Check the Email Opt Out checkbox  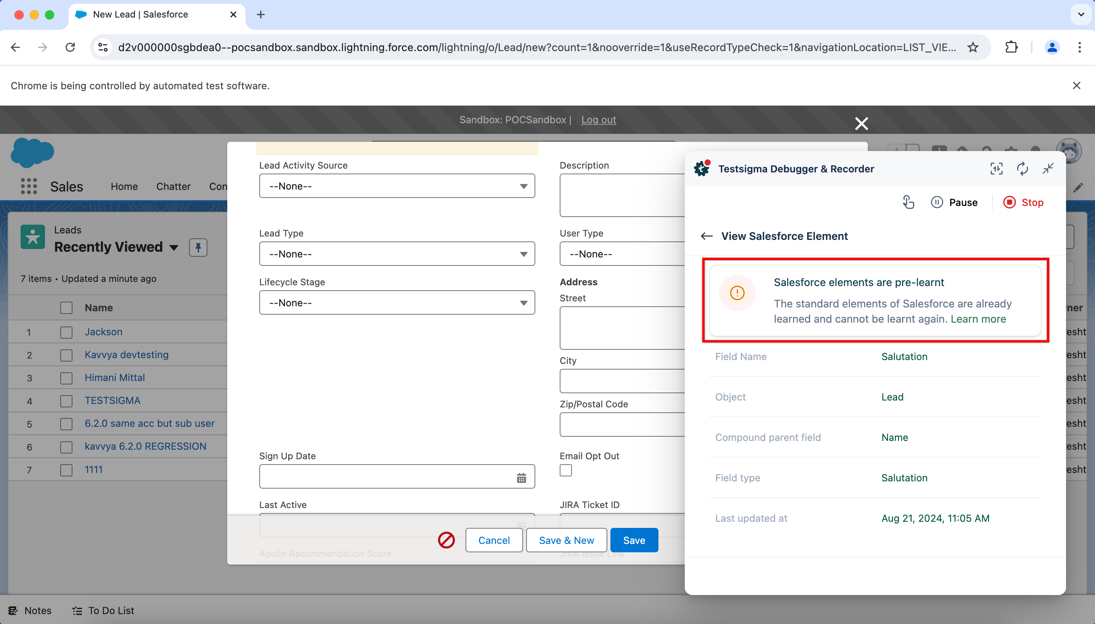click(565, 471)
